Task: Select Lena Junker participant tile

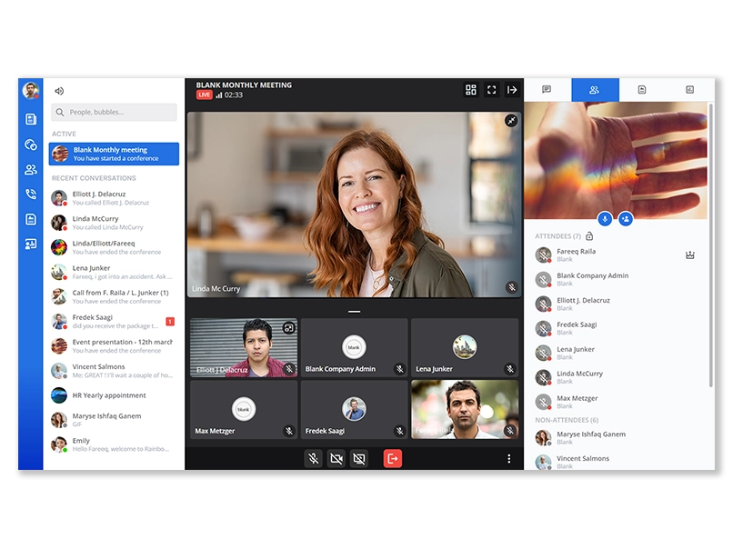Action: (x=465, y=347)
